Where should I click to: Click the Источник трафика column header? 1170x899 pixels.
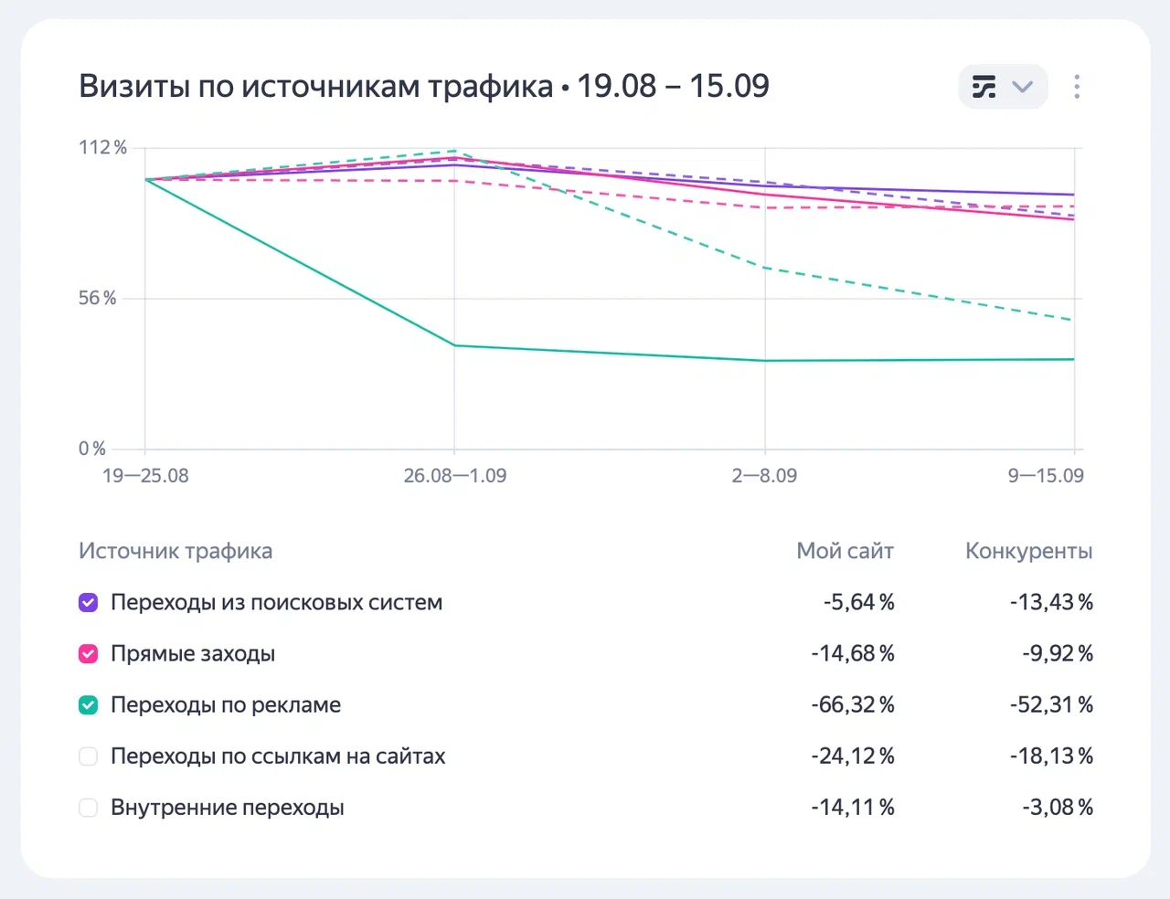pos(175,551)
